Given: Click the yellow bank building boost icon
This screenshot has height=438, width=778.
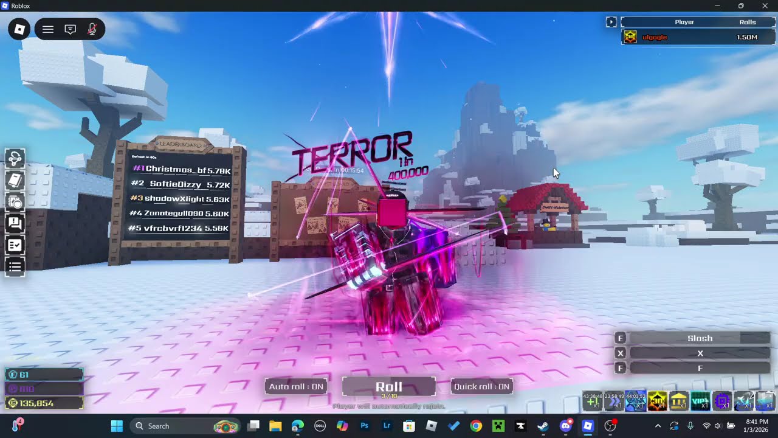Looking at the screenshot, I should [x=679, y=400].
